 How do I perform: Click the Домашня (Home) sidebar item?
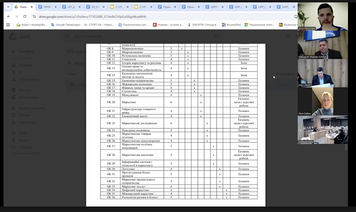pos(25,65)
